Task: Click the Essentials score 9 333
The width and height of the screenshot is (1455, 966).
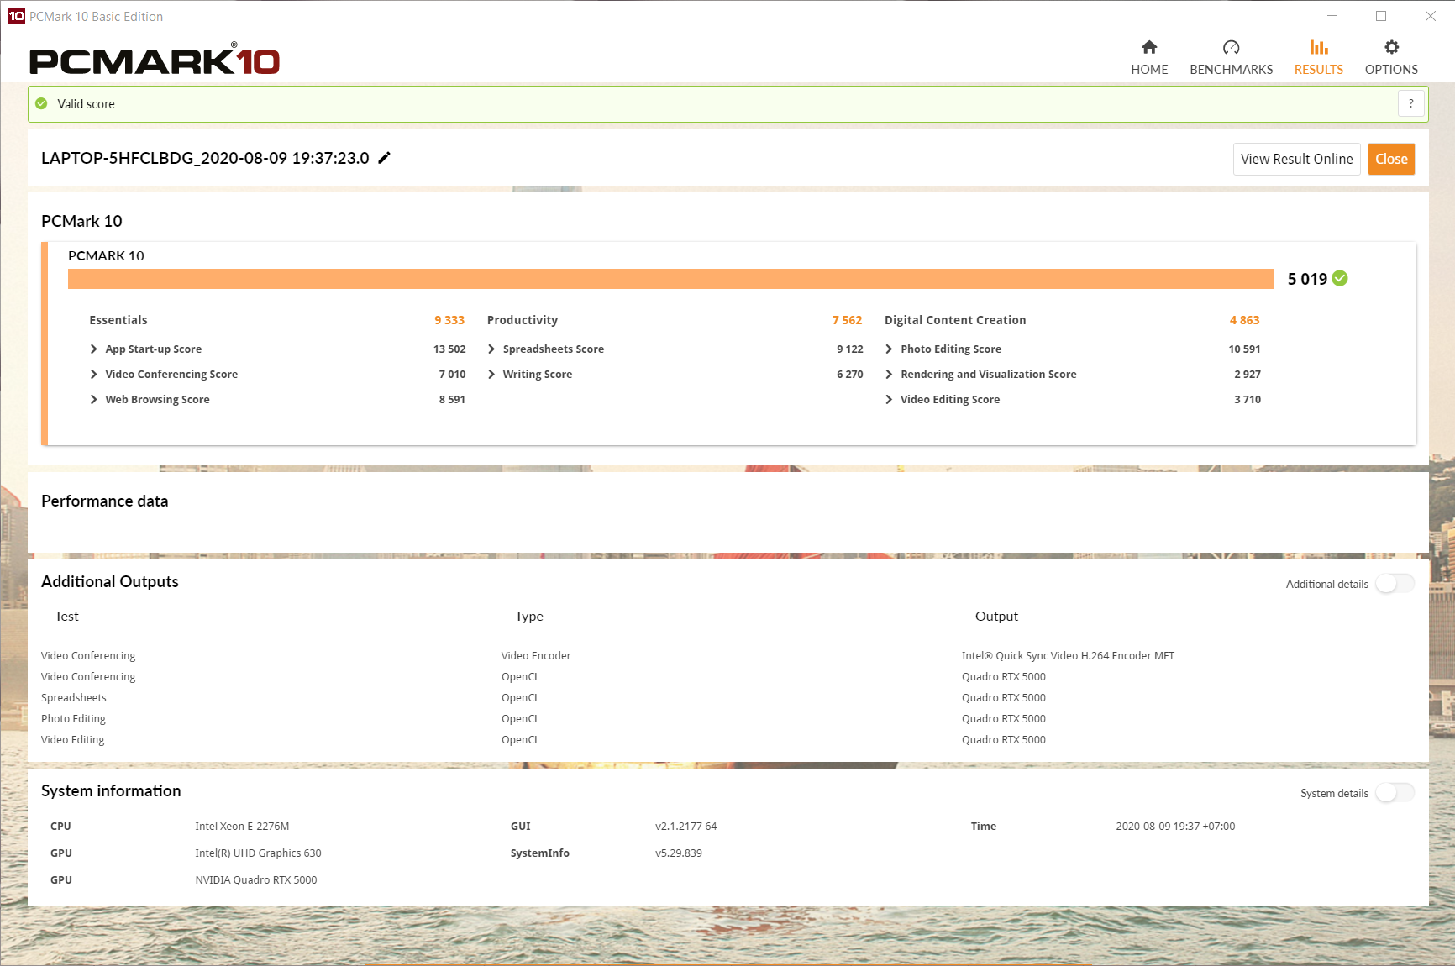Action: pyautogui.click(x=449, y=320)
